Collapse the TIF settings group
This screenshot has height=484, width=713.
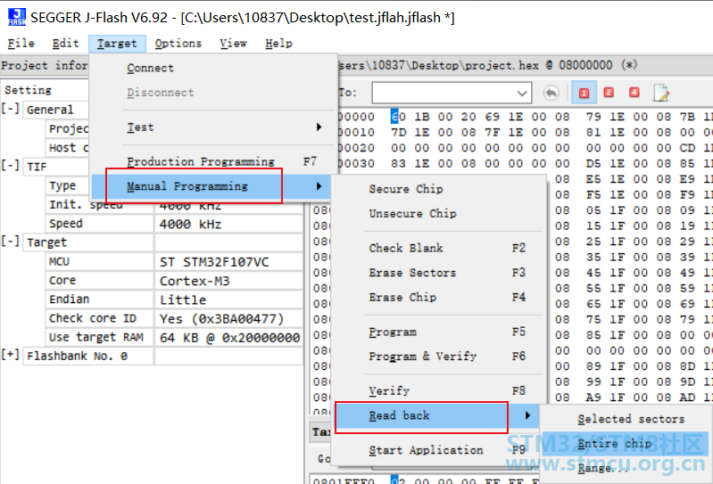point(10,166)
